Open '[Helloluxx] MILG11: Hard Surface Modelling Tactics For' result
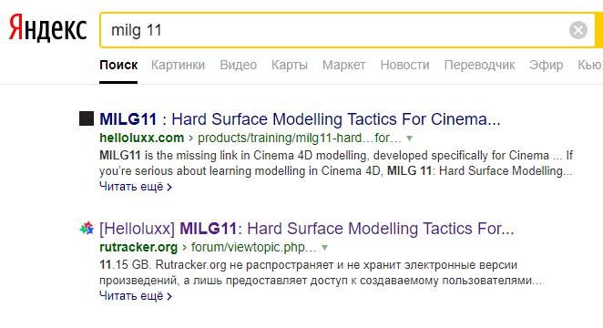The height and width of the screenshot is (328, 603). point(306,229)
